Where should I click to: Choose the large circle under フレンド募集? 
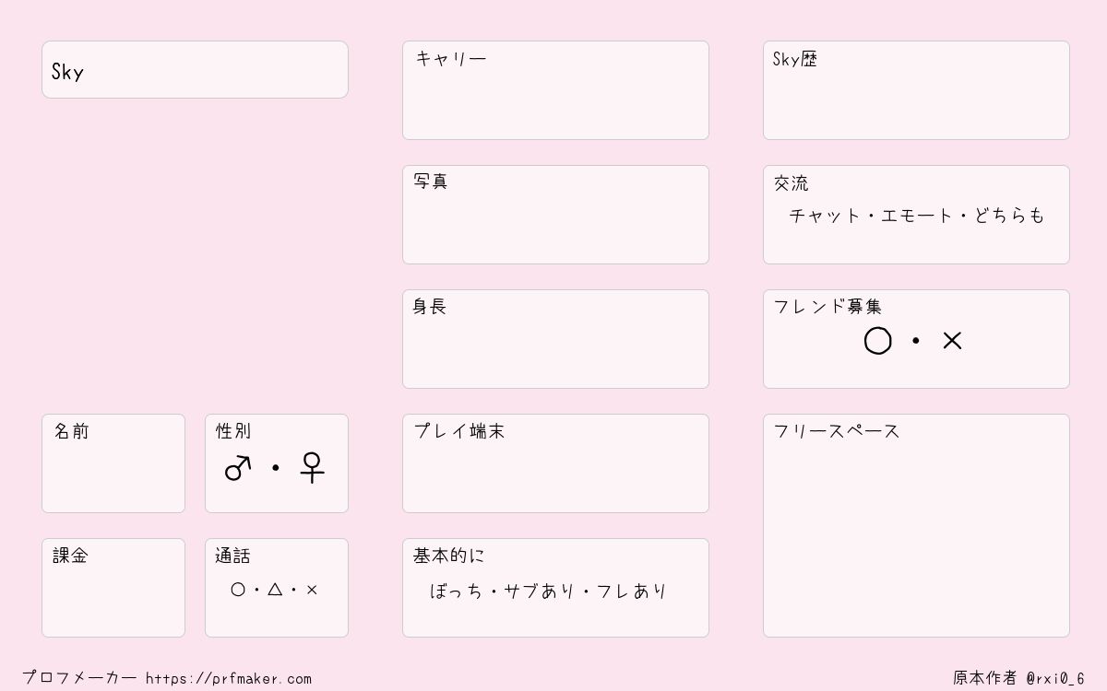877,342
